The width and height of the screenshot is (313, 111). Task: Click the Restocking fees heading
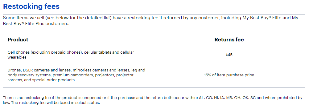click(x=31, y=6)
